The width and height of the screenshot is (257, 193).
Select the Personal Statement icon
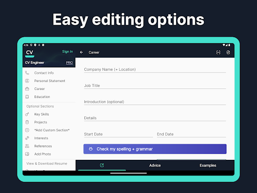(27, 81)
